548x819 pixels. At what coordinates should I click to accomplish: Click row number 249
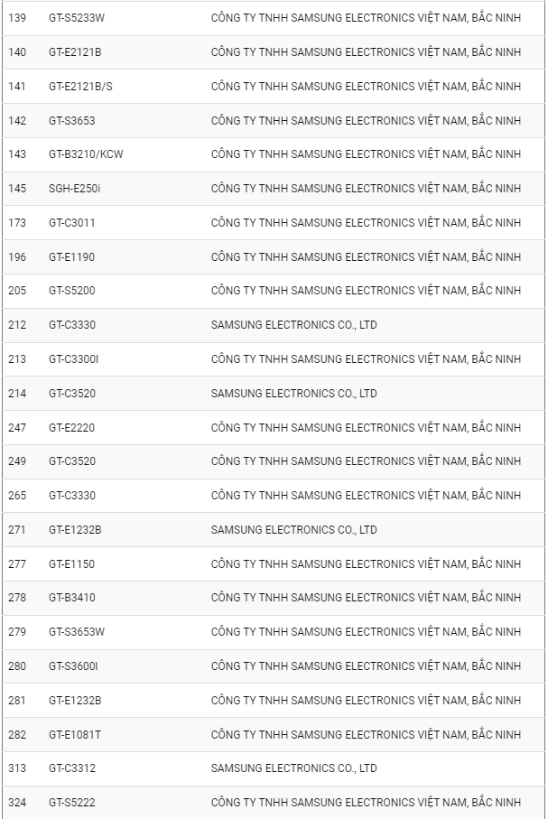[x=17, y=461]
